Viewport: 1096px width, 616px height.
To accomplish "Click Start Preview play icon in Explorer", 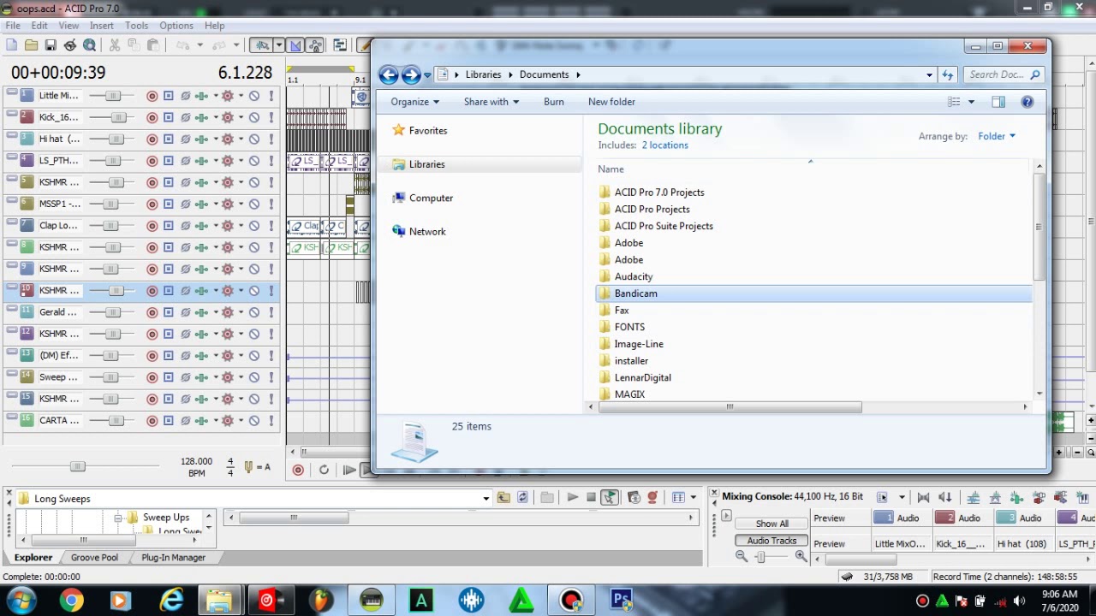I will pos(572,498).
